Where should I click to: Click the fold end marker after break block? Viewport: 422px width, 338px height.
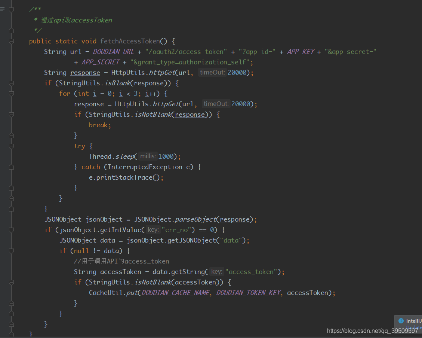[11, 135]
